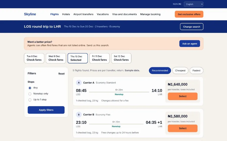Image resolution: width=227 pixels, height=141 pixels.
Task: Click 'LOS round trip to LHR' title
Action: coord(42,27)
